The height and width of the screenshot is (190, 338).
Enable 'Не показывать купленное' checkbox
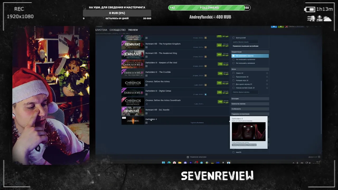(233, 59)
